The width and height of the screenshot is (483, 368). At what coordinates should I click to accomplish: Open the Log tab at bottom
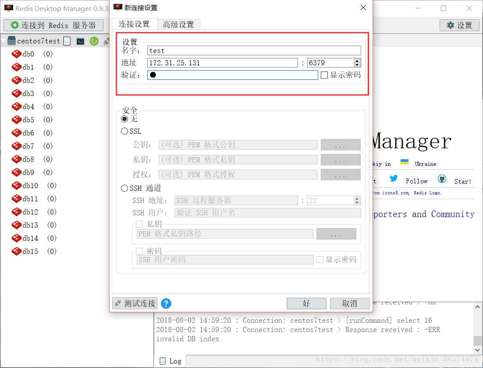170,361
